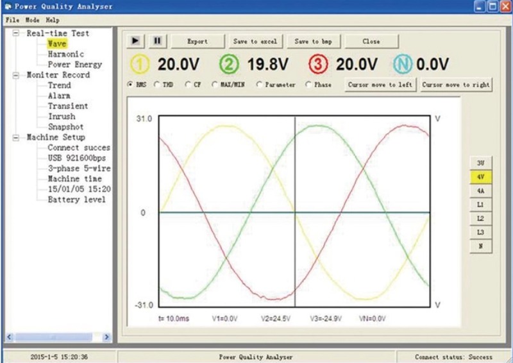Select the 4A side view button

click(x=480, y=190)
